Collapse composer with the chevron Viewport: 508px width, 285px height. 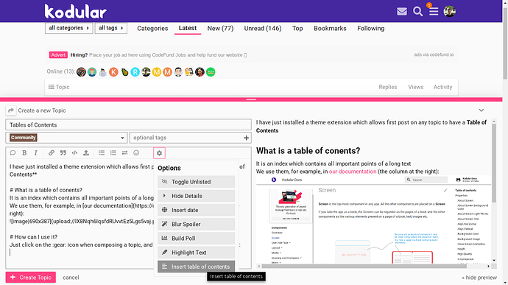(x=481, y=110)
